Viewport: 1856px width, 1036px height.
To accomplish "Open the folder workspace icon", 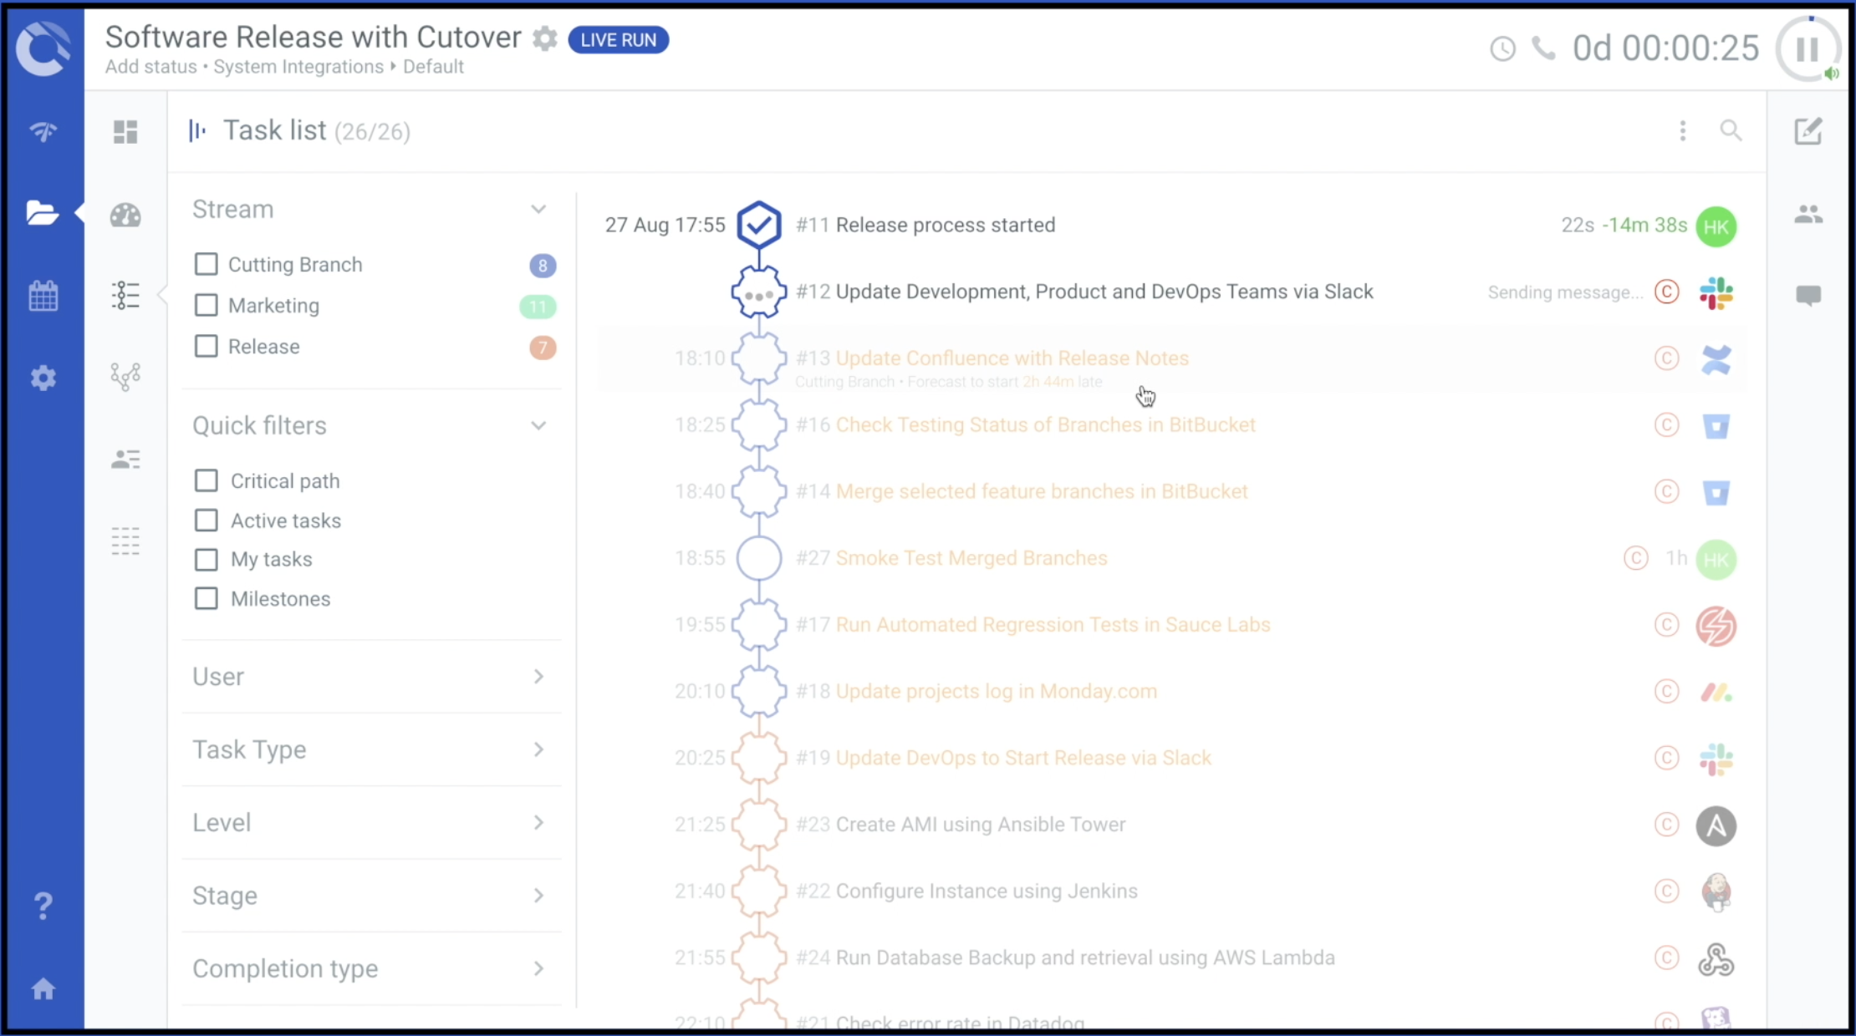I will pos(42,213).
